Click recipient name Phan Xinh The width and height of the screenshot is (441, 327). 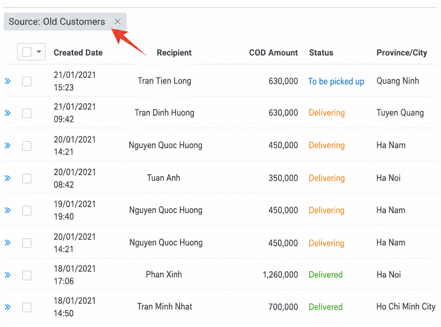click(x=164, y=274)
